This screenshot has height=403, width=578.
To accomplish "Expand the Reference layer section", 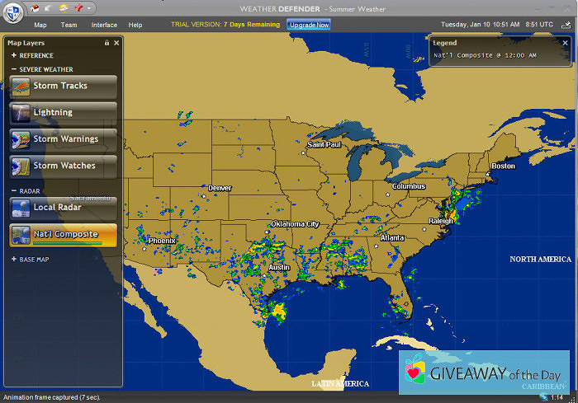I will 14,55.
